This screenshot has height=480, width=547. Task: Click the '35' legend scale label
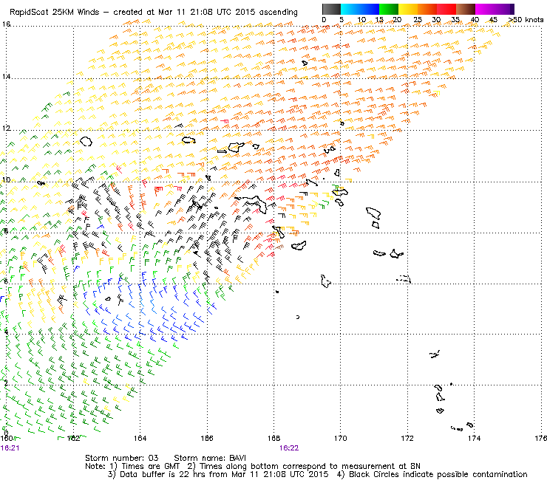click(455, 20)
